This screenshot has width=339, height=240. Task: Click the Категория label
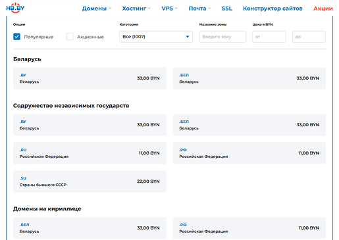click(129, 24)
